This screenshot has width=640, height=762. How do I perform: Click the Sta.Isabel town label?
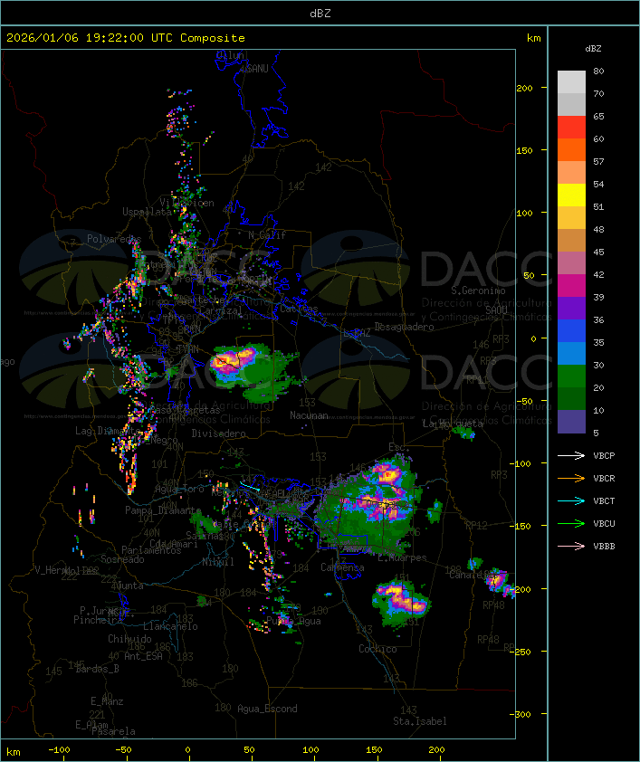click(419, 721)
